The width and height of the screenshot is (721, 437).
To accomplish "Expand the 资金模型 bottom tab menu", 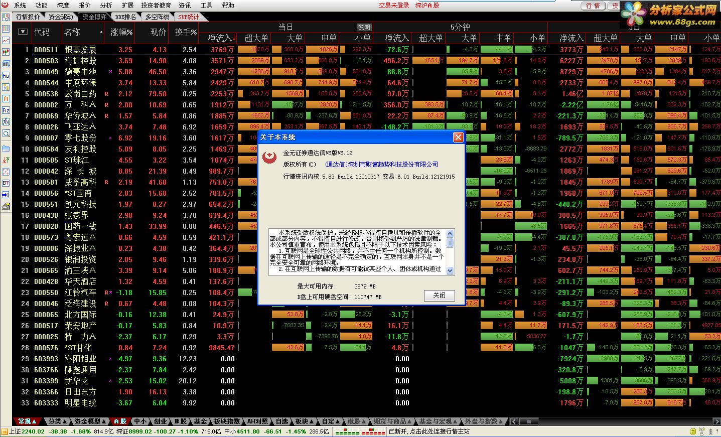I will click(x=89, y=421).
